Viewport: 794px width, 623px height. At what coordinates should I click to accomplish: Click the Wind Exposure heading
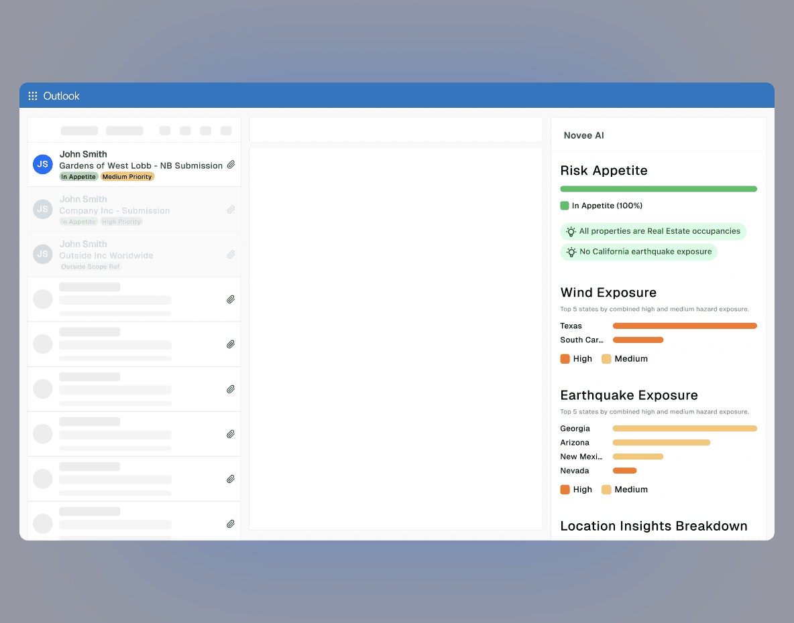[x=608, y=293]
